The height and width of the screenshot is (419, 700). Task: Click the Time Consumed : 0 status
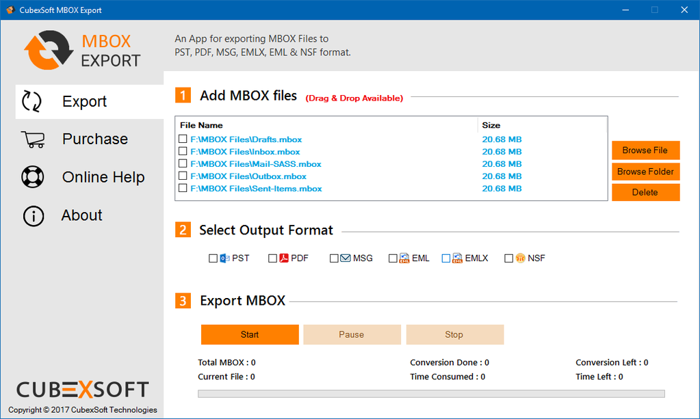(x=448, y=377)
